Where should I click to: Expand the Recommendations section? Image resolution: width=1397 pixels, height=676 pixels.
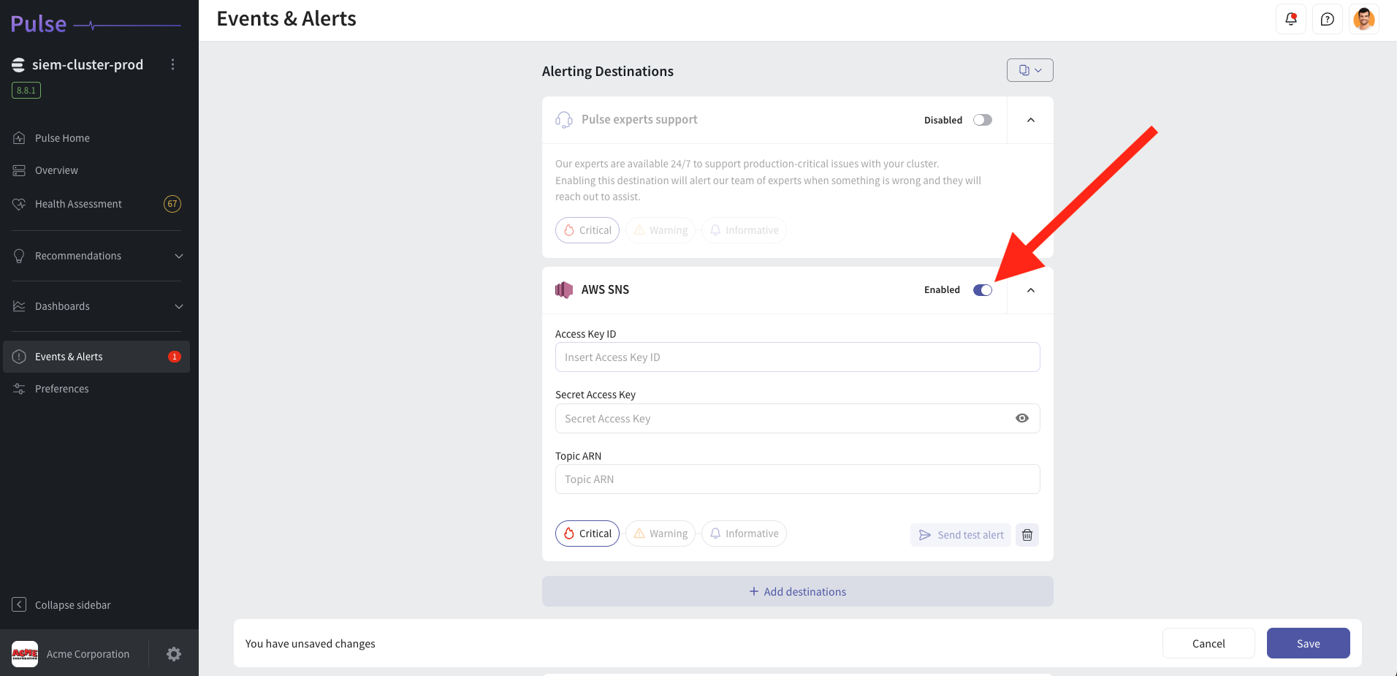point(179,256)
